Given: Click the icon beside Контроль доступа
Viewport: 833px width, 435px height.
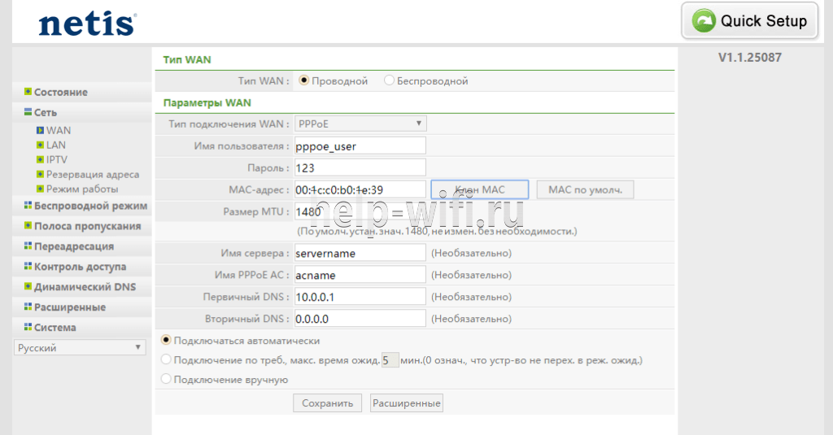Looking at the screenshot, I should point(28,267).
